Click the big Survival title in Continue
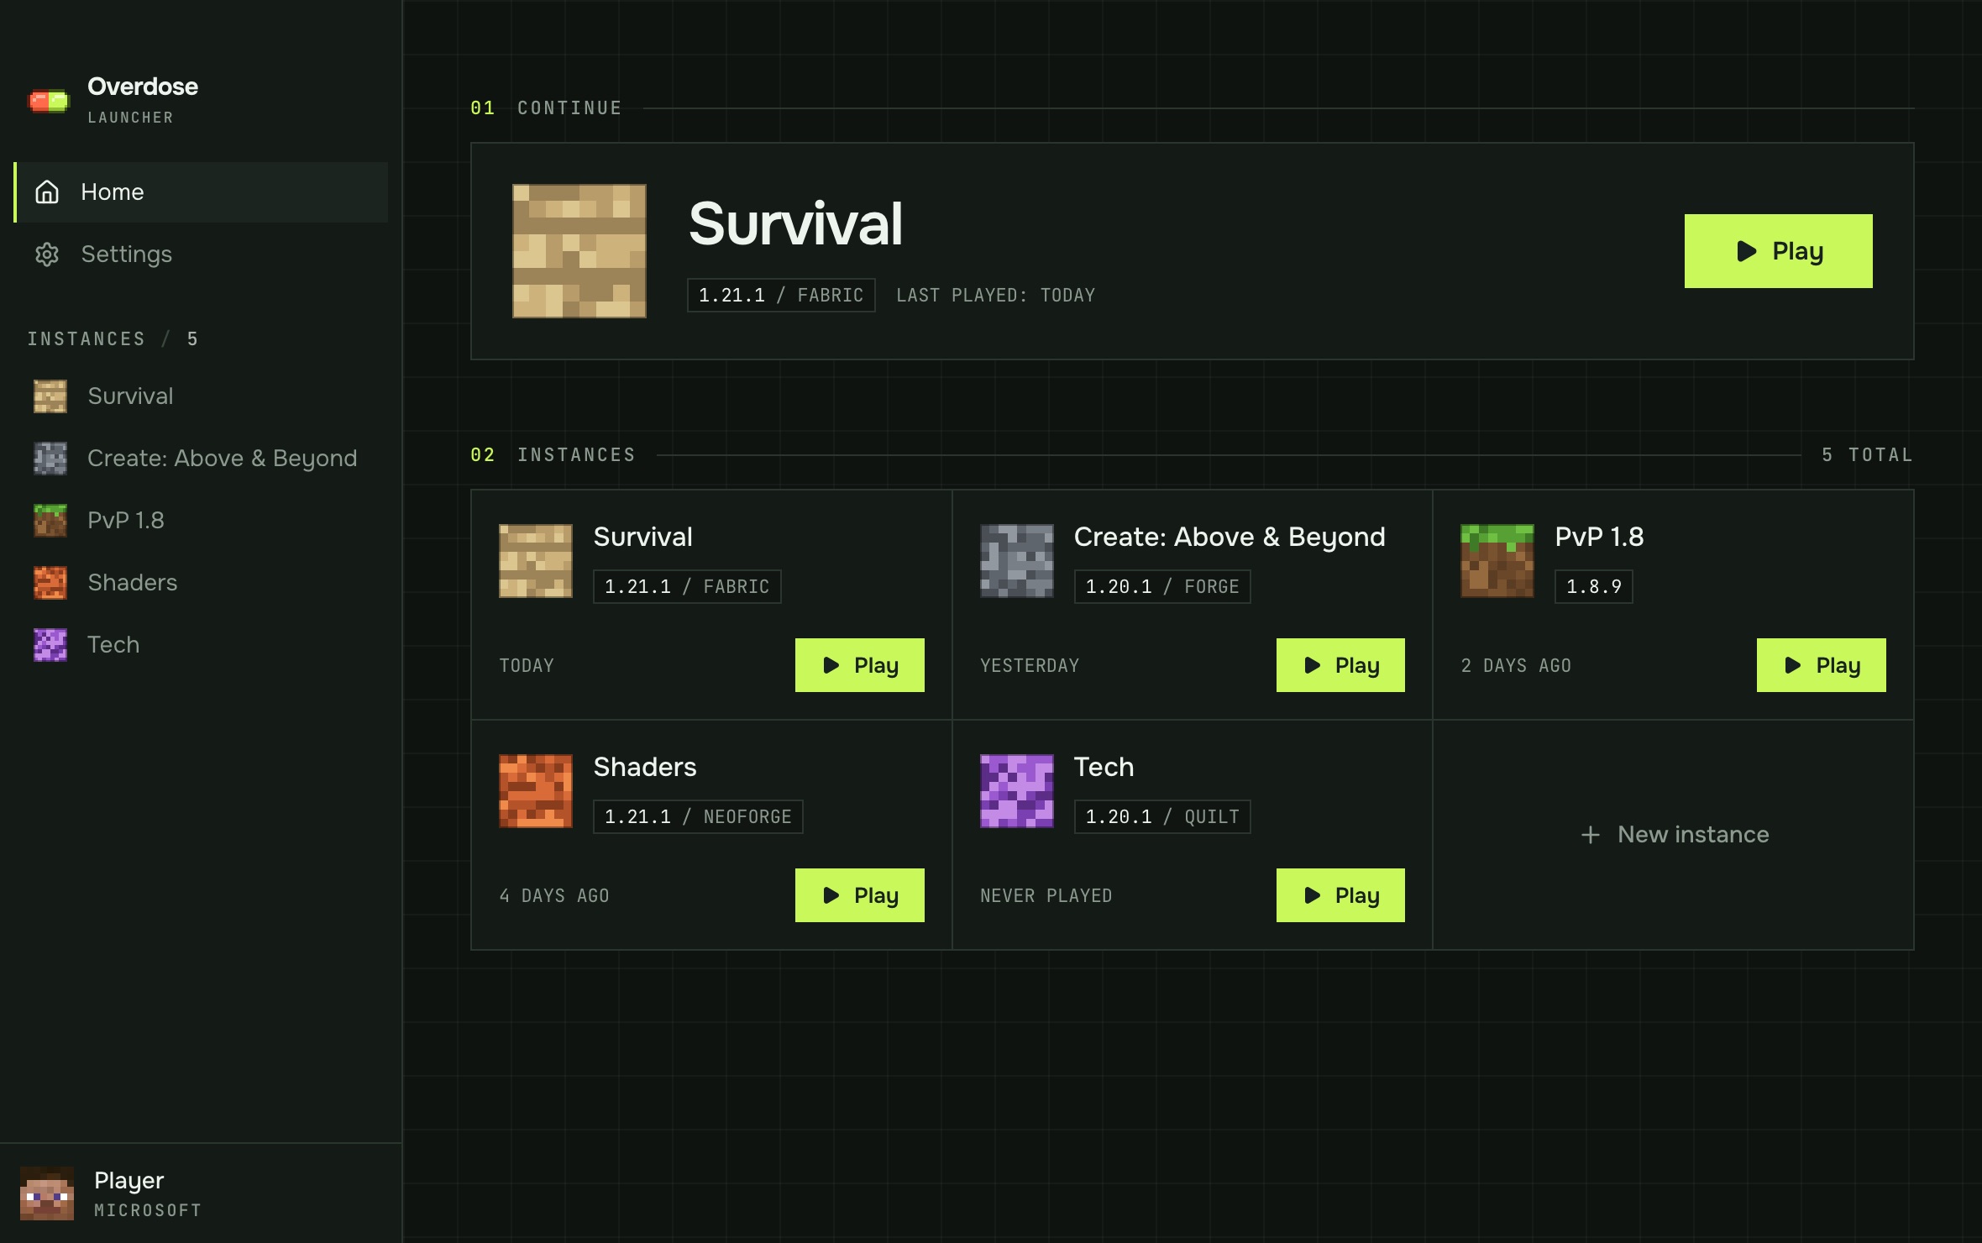Viewport: 1982px width, 1243px height. click(795, 224)
